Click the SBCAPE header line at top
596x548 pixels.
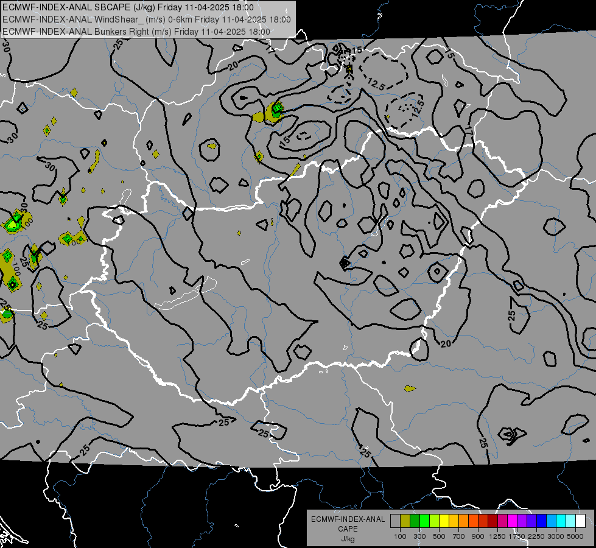128,7
